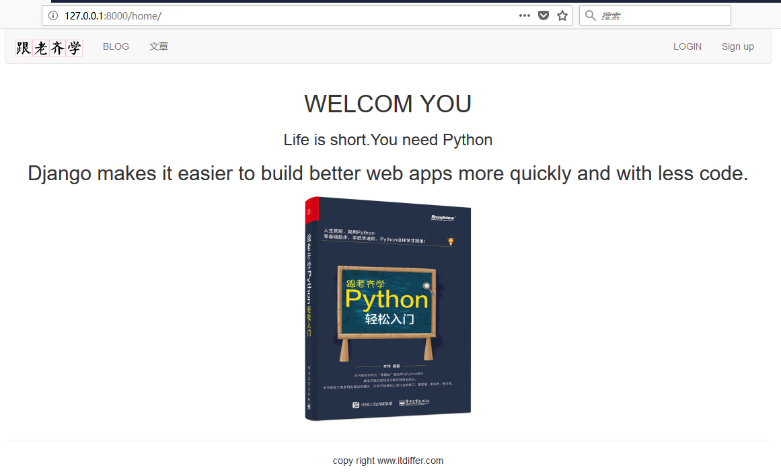This screenshot has width=781, height=474.
Task: Open the Sign up link
Action: [x=738, y=46]
